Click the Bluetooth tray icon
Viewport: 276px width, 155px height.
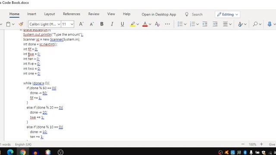[x=245, y=152]
